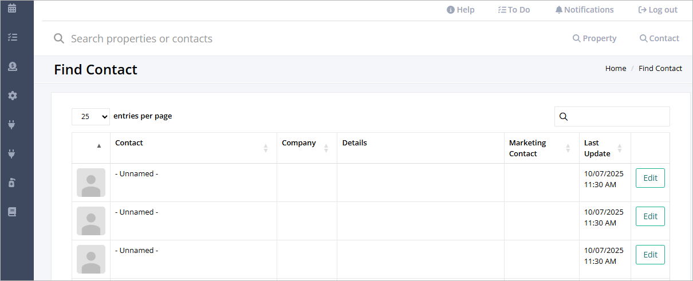Go to Home via the breadcrumb

pos(616,68)
